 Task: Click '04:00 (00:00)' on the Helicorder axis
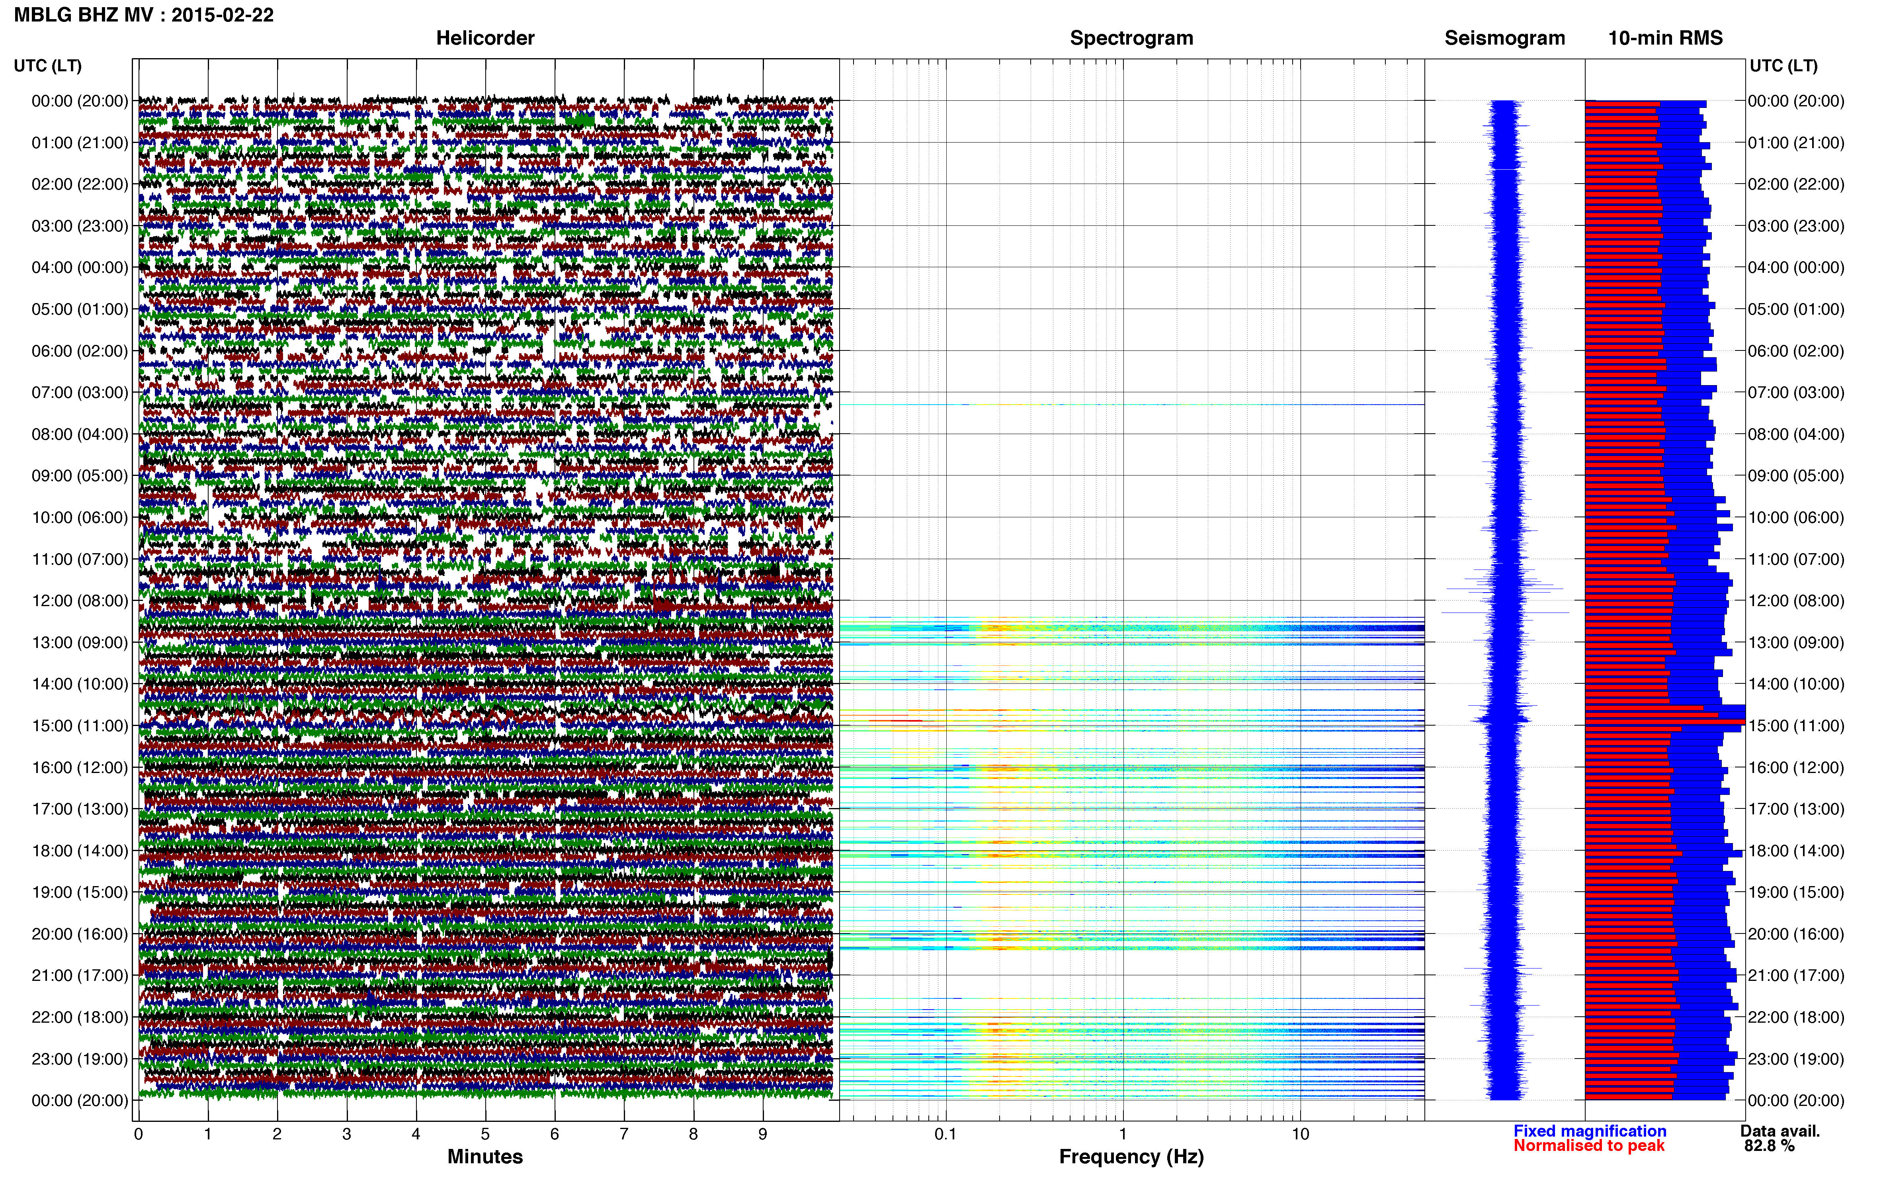80,267
